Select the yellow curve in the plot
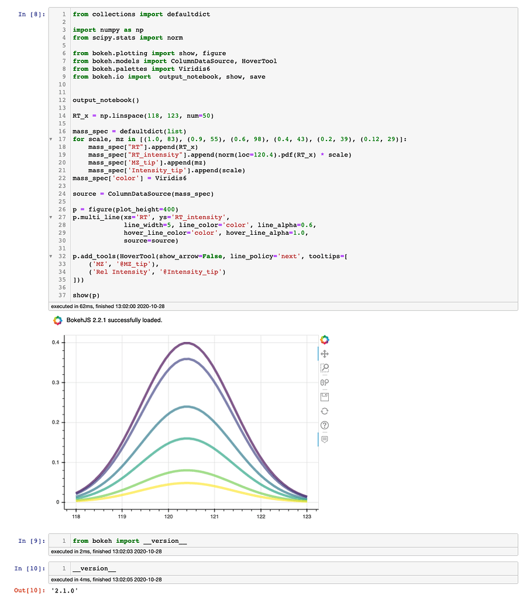This screenshot has width=526, height=599. click(x=187, y=483)
